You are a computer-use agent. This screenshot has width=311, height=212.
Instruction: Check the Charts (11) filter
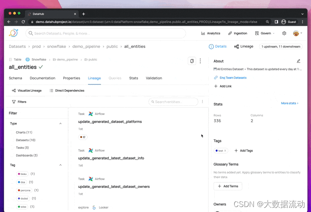coord(12,132)
